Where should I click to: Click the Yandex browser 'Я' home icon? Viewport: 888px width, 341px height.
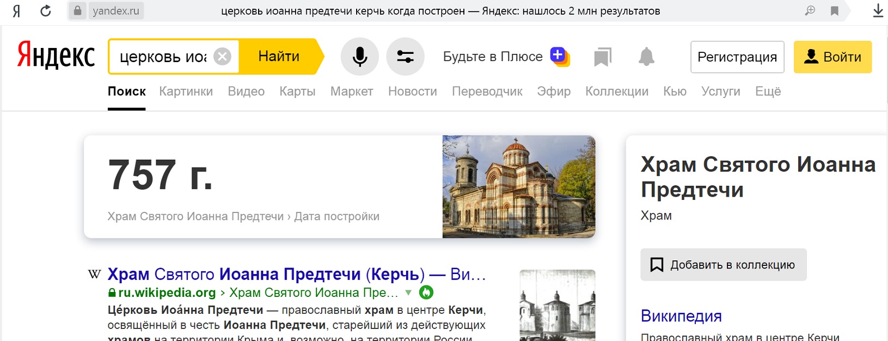[16, 11]
